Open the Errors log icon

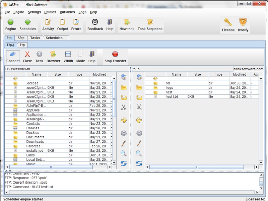(76, 22)
